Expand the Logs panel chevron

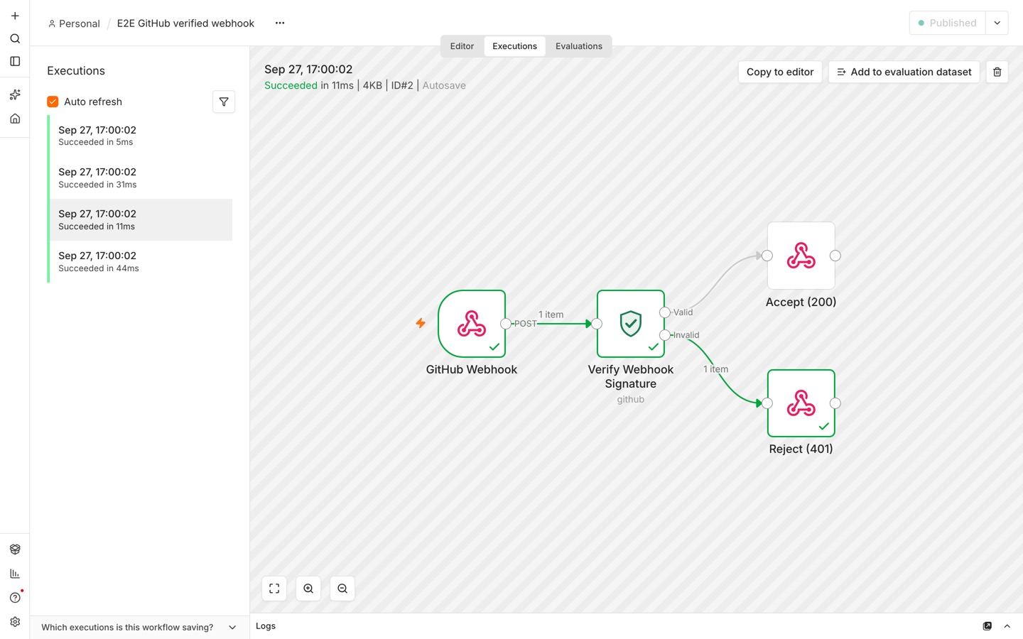coord(1007,626)
